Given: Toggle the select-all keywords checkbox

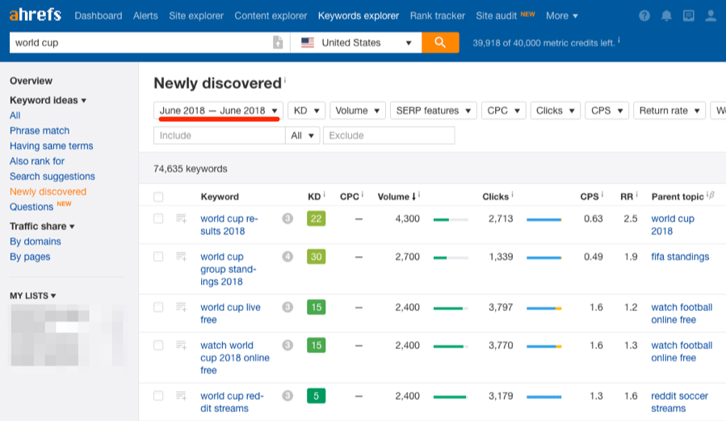Looking at the screenshot, I should (x=158, y=196).
